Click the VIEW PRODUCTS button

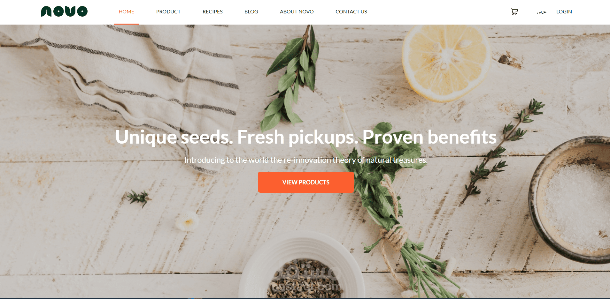tap(306, 182)
